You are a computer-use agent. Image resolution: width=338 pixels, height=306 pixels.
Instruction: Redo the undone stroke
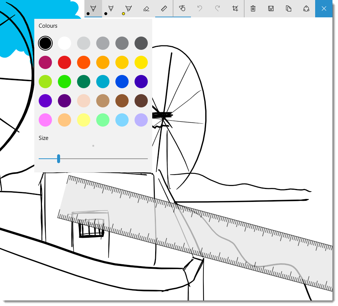(217, 9)
